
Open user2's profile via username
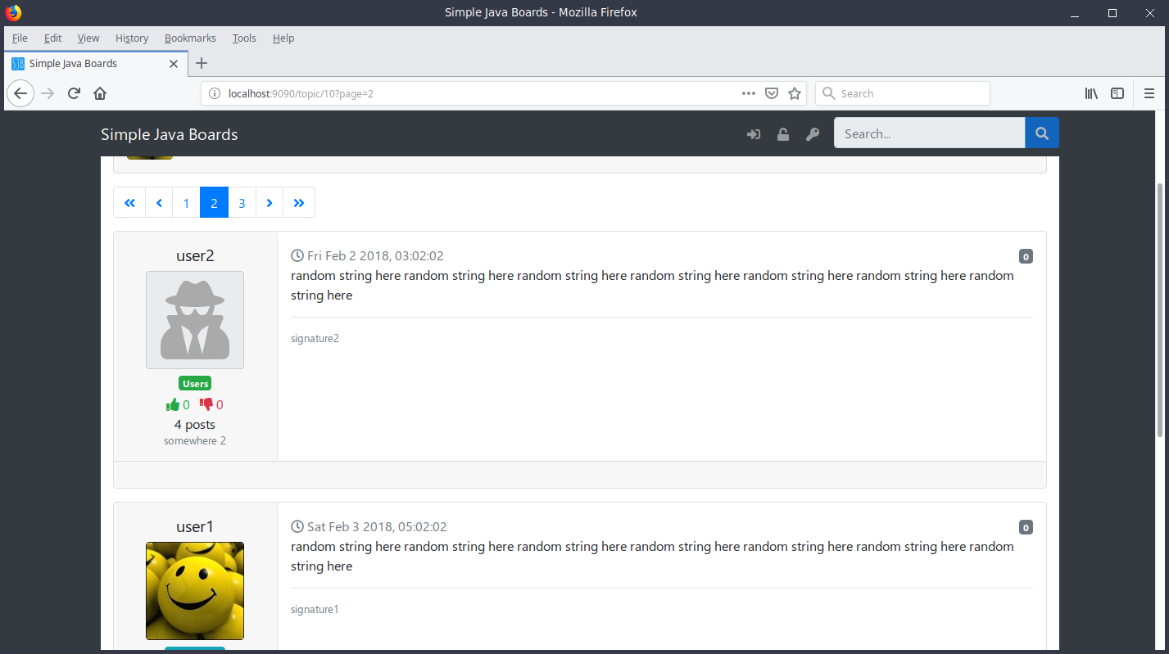(195, 255)
